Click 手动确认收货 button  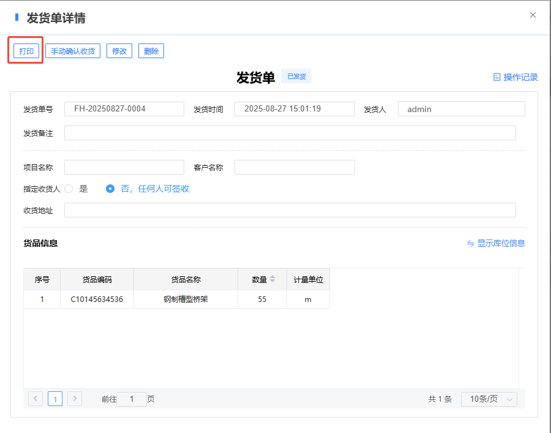coord(73,51)
